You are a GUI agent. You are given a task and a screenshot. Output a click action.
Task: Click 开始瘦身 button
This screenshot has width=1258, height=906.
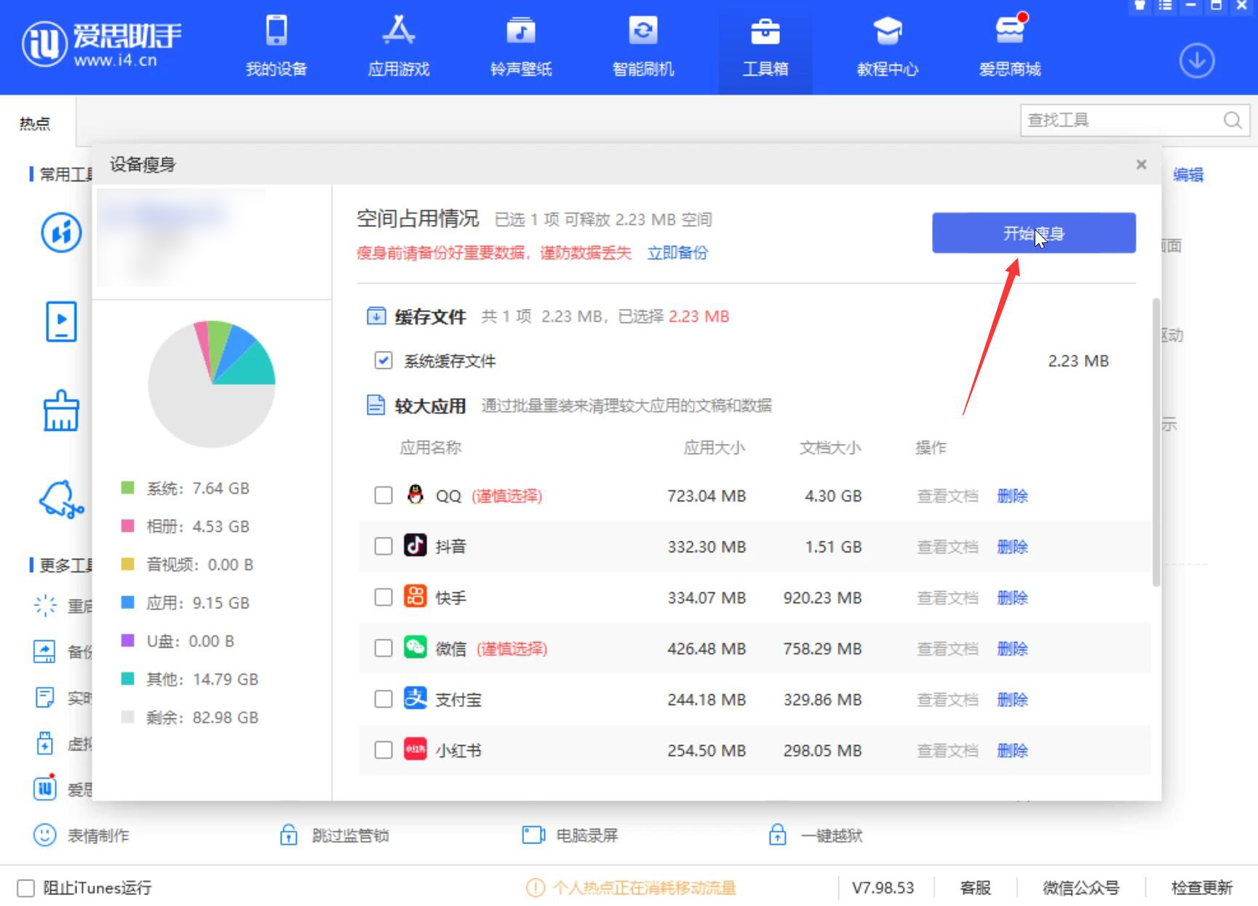1034,233
